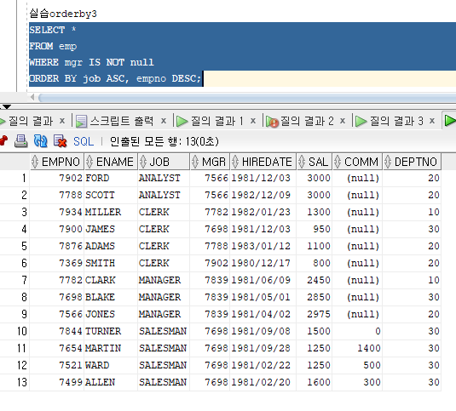The width and height of the screenshot is (456, 411).
Task: Select the SCOTT cell in row 2
Action: (111, 195)
